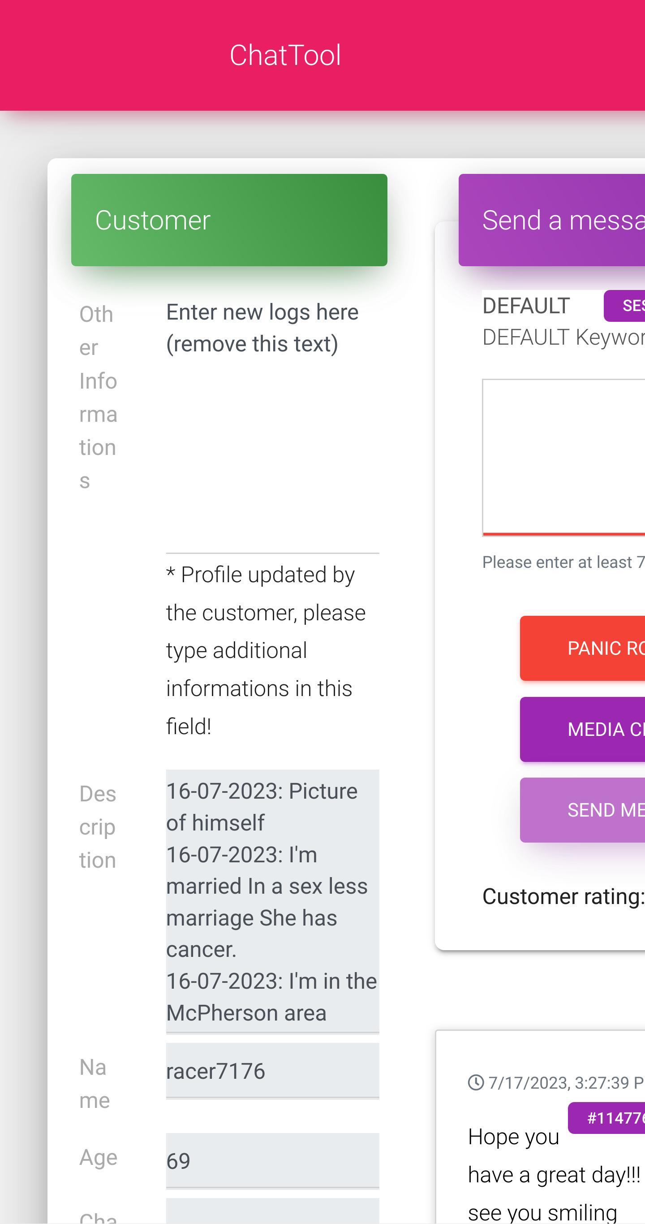Screen dimensions: 645x1224
Task: Click the bold DEFAULT heading
Action: point(526,306)
